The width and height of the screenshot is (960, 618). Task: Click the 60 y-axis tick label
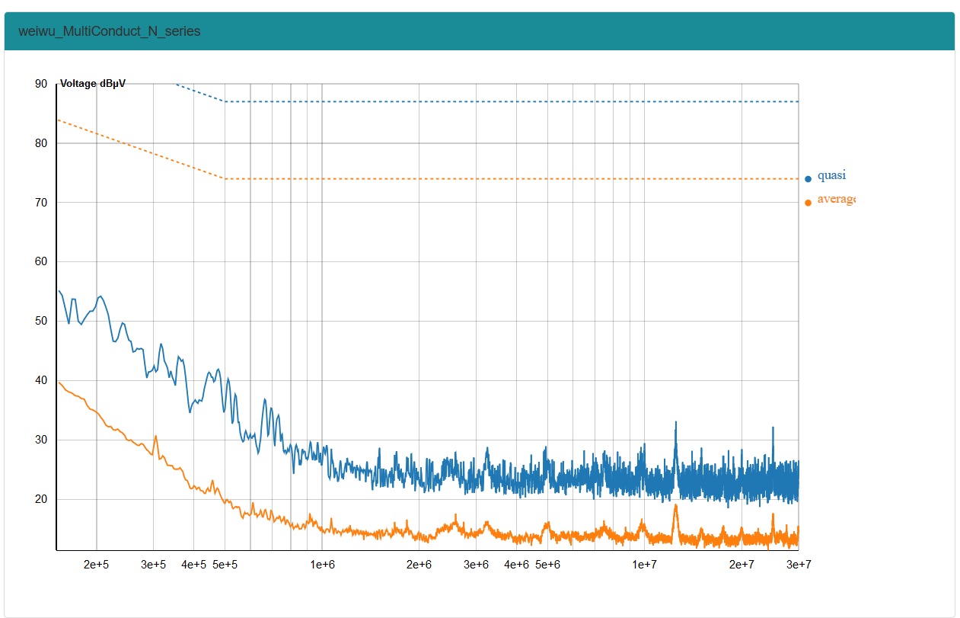click(x=41, y=261)
